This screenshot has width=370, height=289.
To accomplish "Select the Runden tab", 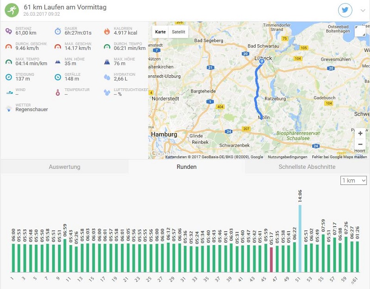I will pos(186,167).
